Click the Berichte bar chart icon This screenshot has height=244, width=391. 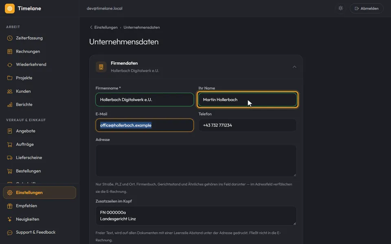tap(10, 105)
